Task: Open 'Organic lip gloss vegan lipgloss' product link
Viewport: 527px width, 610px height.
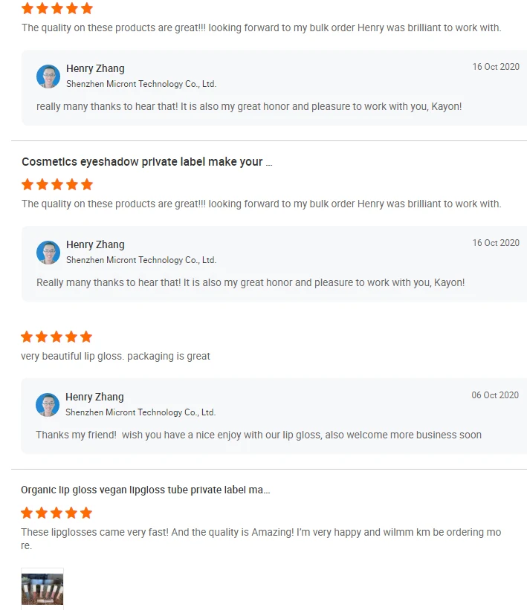Action: 145,490
